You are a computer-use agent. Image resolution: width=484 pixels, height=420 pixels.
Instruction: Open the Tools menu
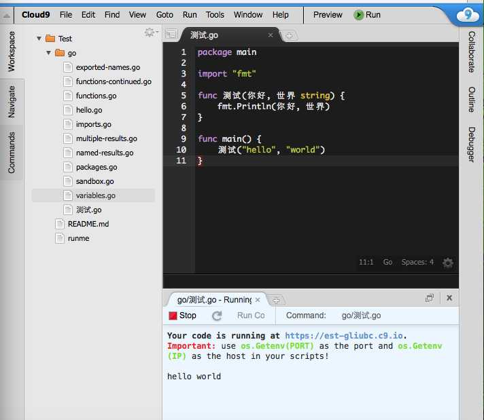tap(215, 15)
